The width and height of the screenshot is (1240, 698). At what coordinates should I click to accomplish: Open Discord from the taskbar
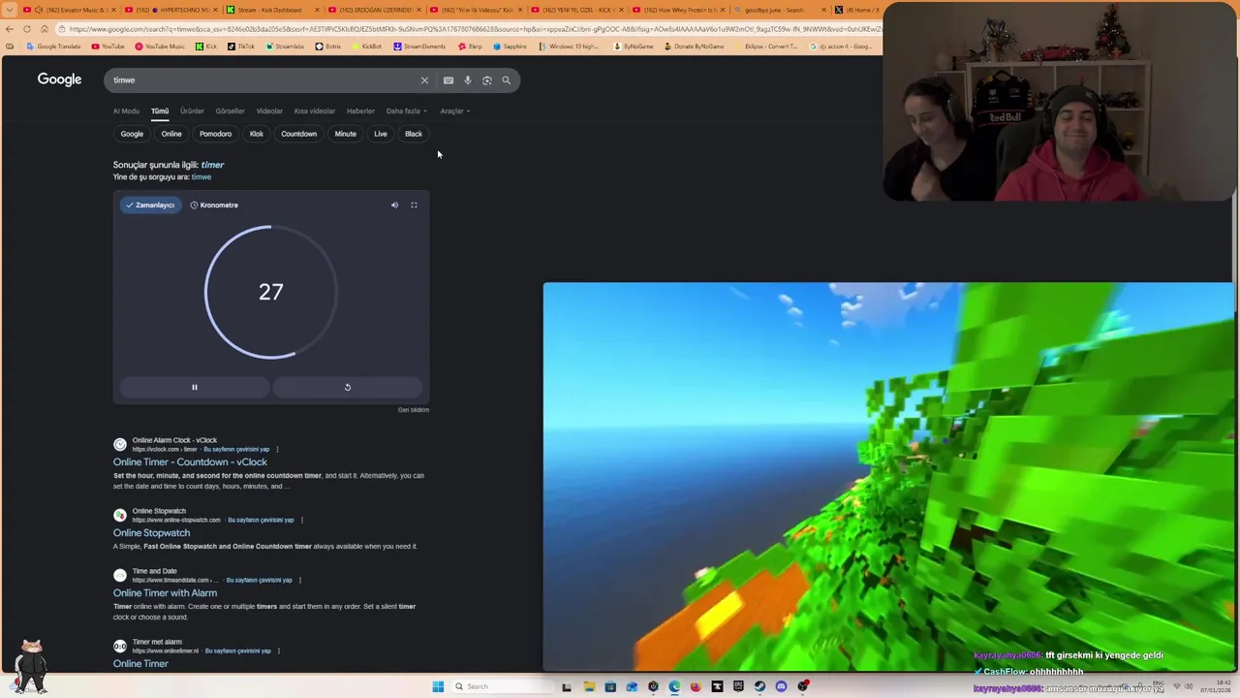tap(781, 686)
